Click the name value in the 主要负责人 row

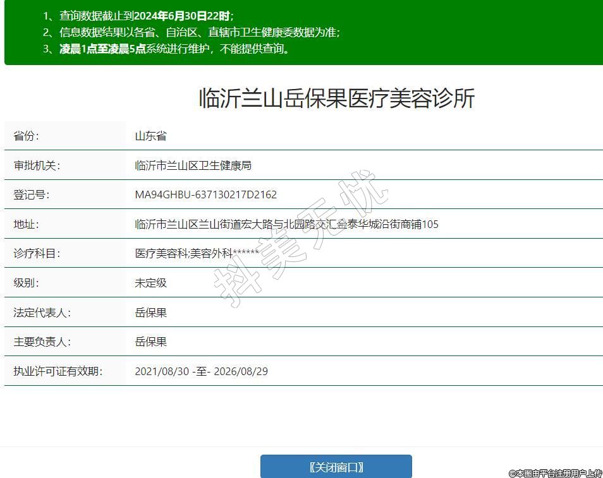pos(150,342)
